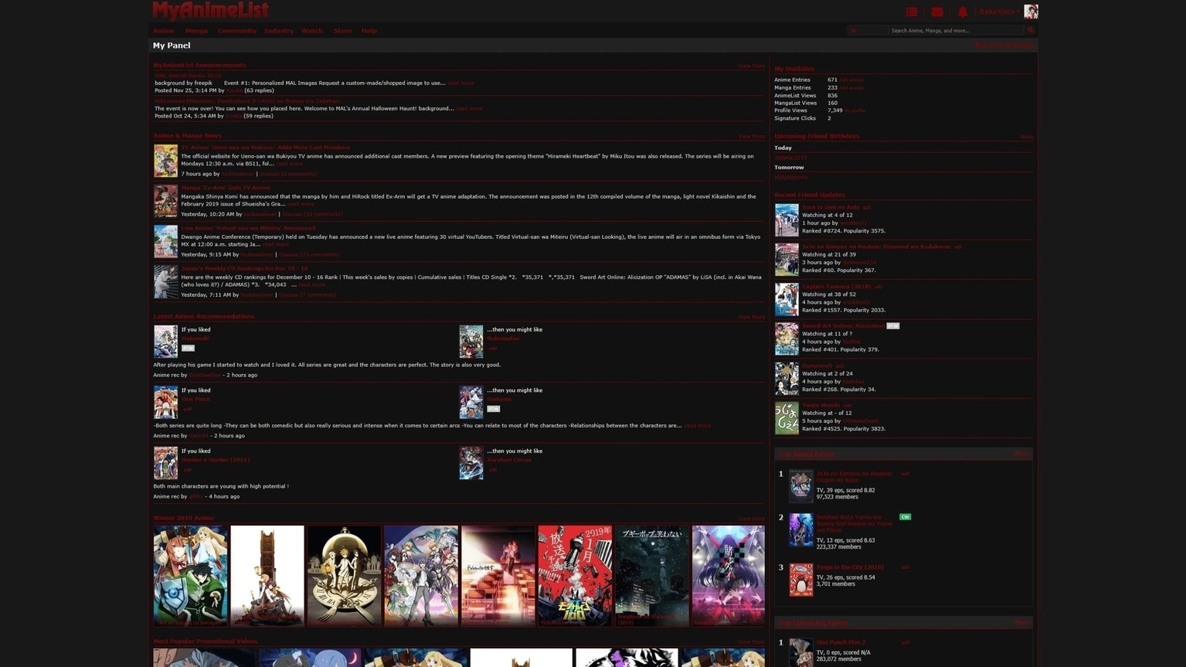Image resolution: width=1186 pixels, height=667 pixels.
Task: Click add under Bakumatsu recommendation
Action: (493, 349)
